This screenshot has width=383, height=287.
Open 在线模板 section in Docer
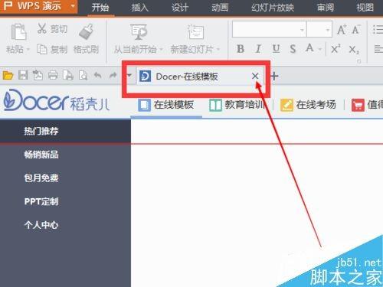pos(166,105)
